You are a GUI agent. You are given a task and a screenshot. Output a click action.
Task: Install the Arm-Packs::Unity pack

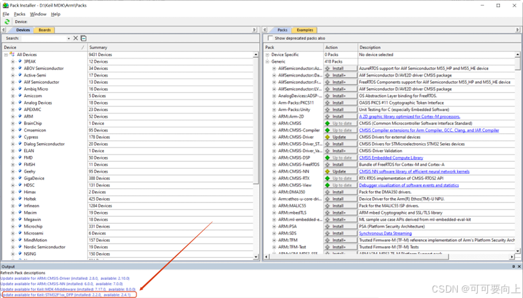tap(340, 109)
